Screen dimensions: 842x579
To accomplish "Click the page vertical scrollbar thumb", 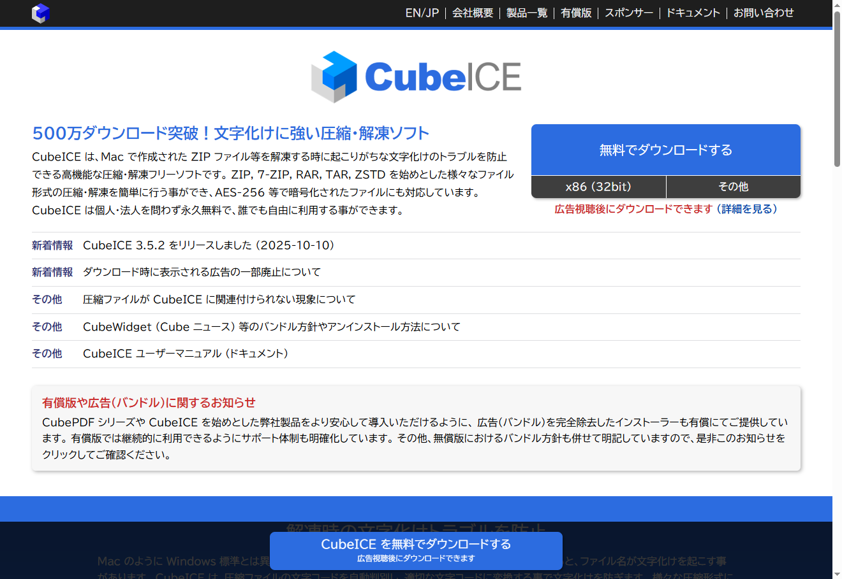I will [x=837, y=89].
